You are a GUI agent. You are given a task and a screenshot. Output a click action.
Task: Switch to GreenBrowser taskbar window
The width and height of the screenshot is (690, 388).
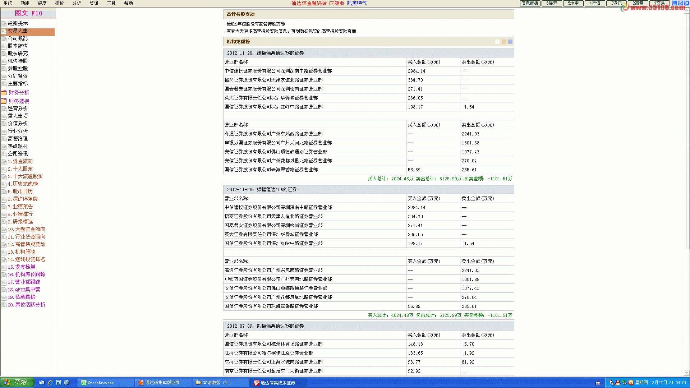[x=101, y=383]
